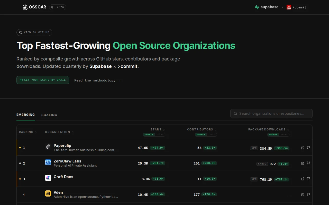Viewport: 329px width, 205px height.
Task: Click Aden's +176.0× contributors growth badge
Action: click(x=209, y=194)
